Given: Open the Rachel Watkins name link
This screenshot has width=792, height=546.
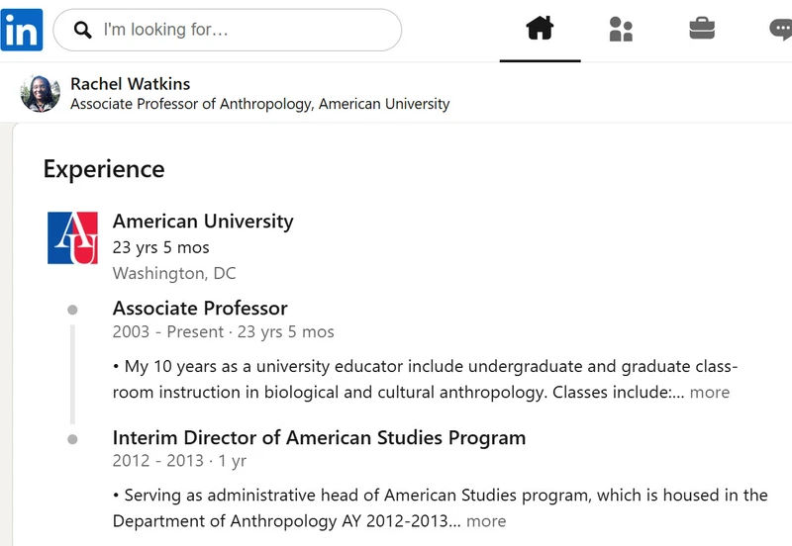Looking at the screenshot, I should [131, 84].
